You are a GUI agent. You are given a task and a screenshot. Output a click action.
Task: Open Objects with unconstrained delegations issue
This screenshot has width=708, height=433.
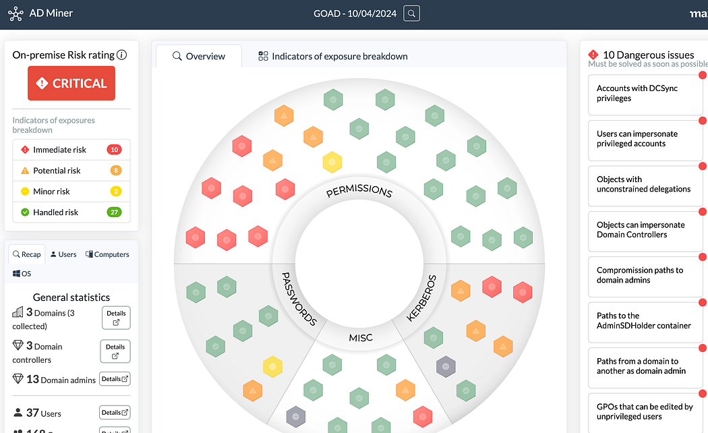click(646, 185)
